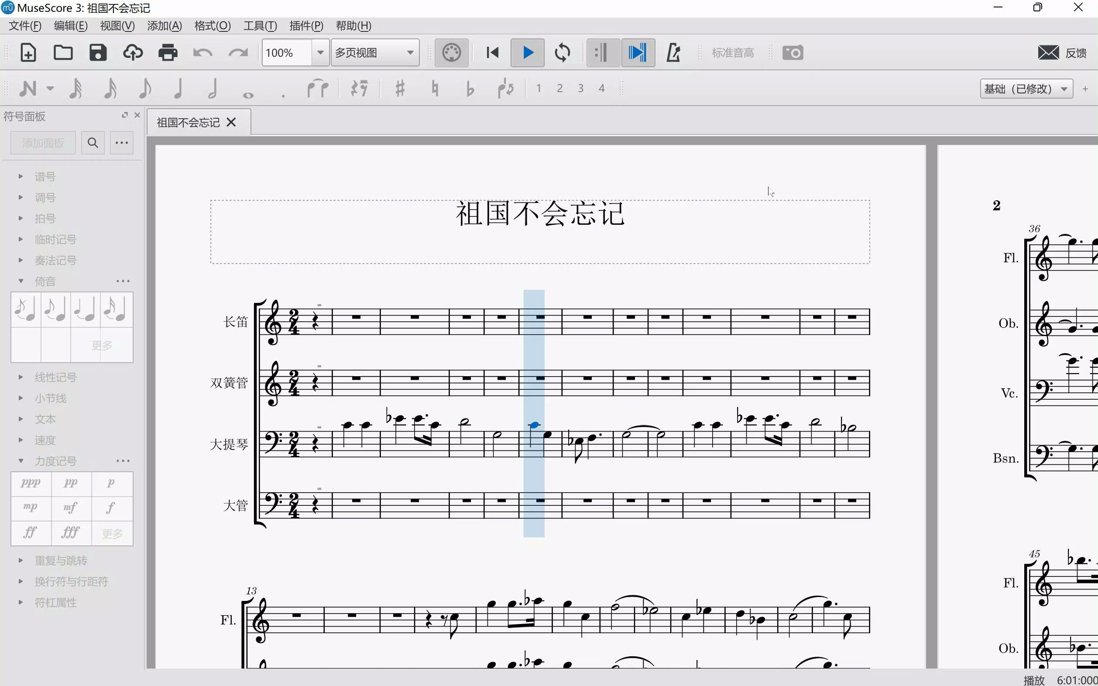Select the quarter note duration
Viewport: 1098px width, 686px height.
[x=178, y=88]
